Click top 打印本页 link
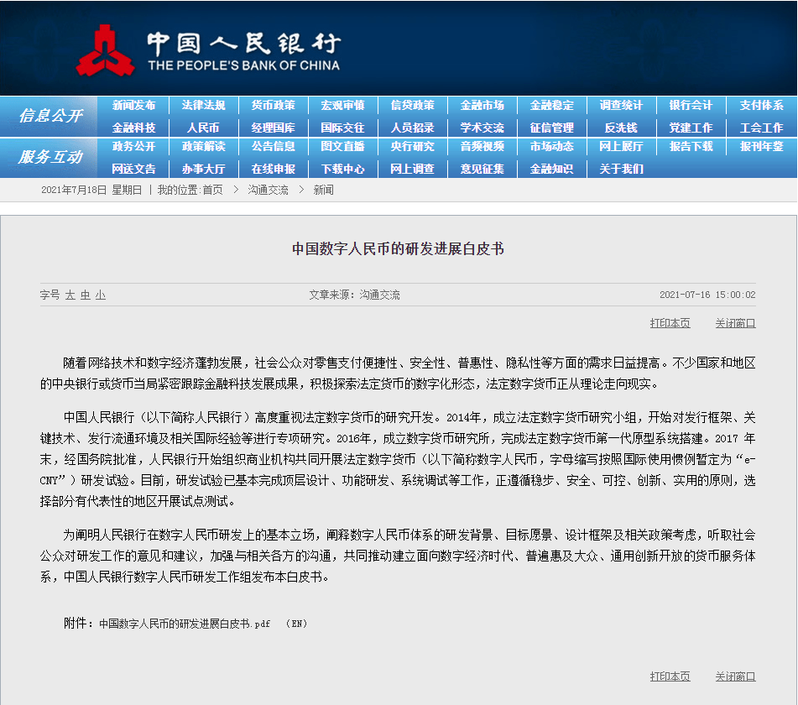 coord(670,323)
